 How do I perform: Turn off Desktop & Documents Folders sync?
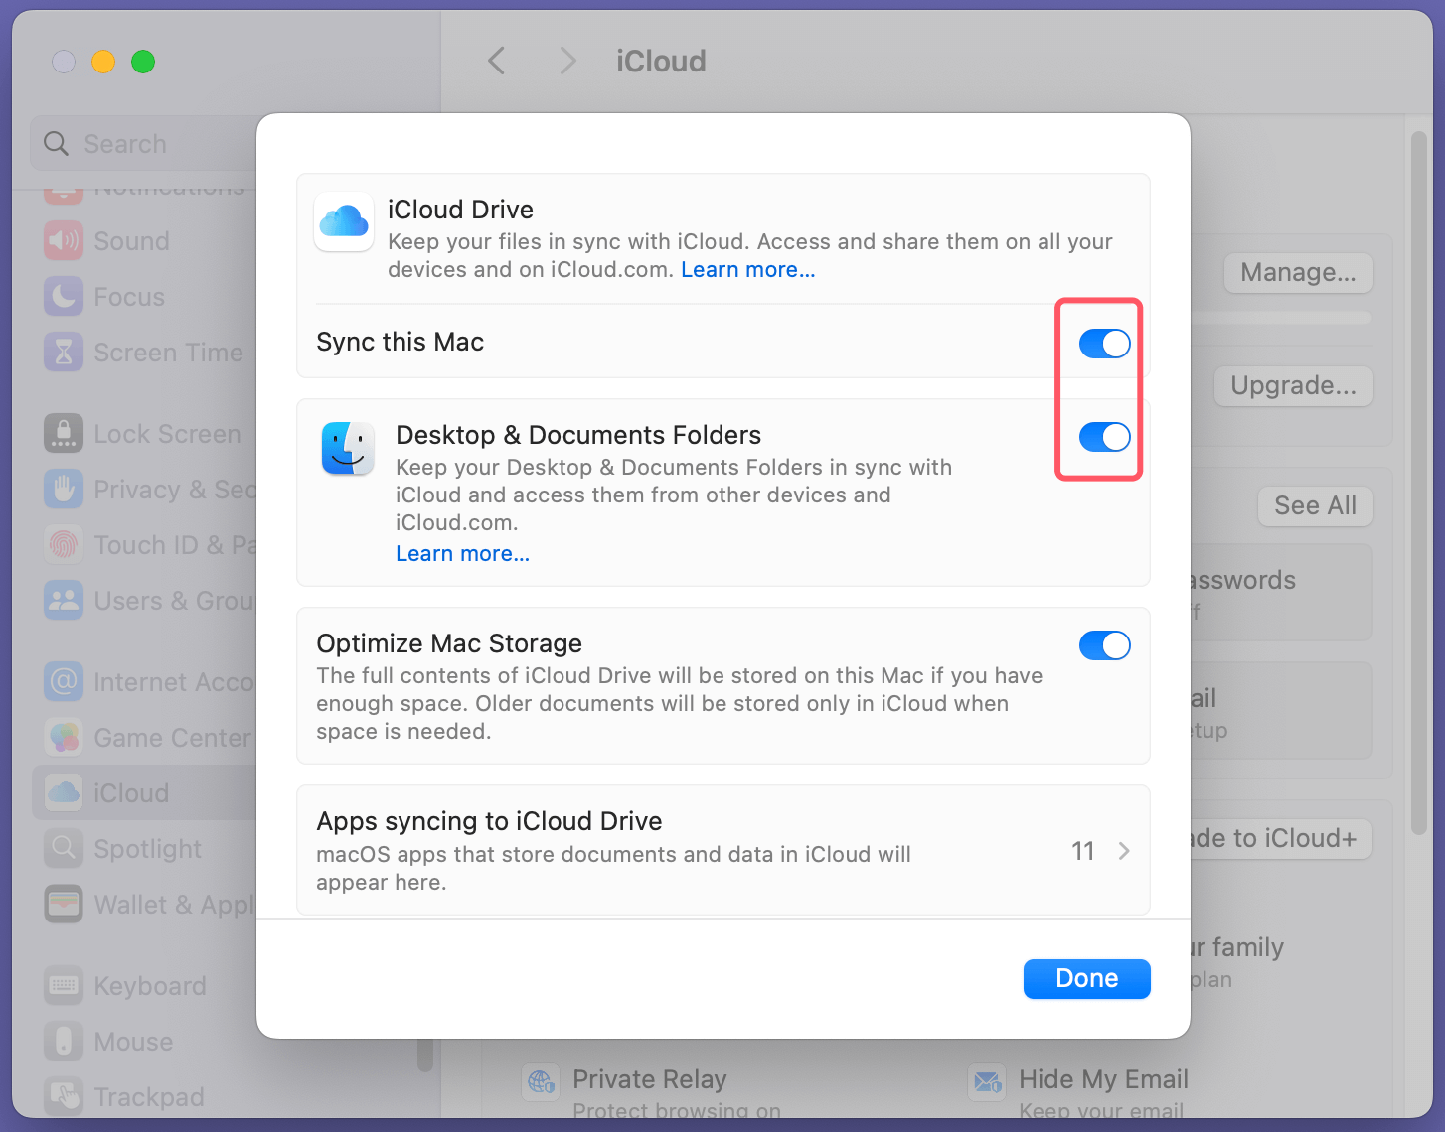tap(1104, 437)
